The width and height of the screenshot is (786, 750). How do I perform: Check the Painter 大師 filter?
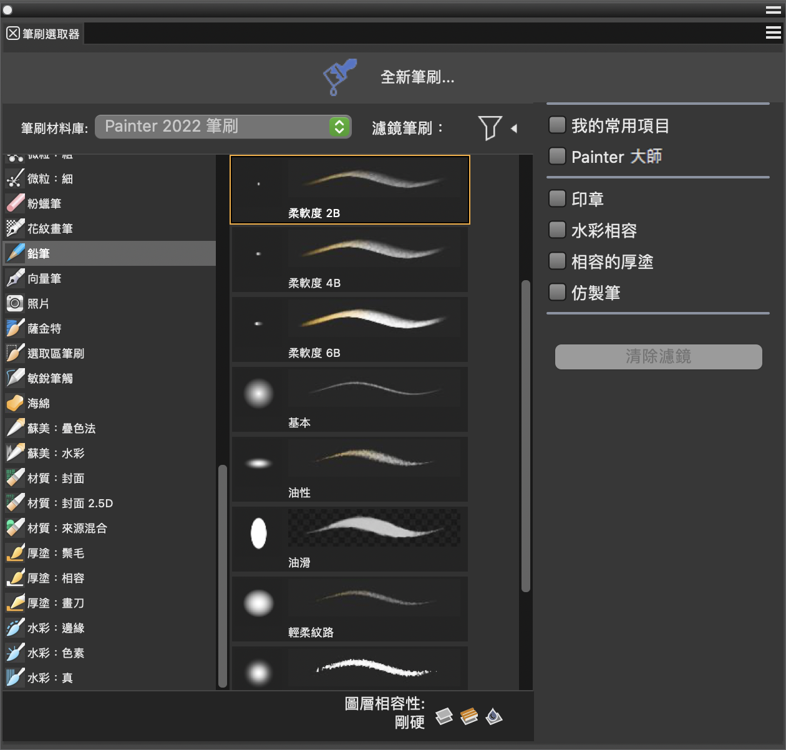557,156
